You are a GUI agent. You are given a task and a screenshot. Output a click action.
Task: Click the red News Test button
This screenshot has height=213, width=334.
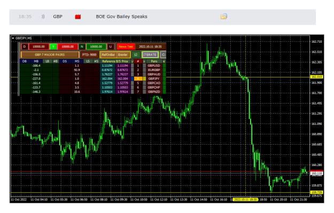[126, 46]
